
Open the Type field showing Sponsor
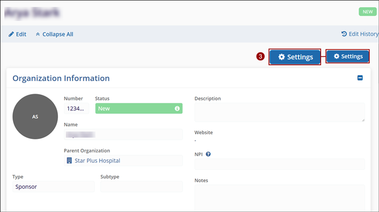54,187
